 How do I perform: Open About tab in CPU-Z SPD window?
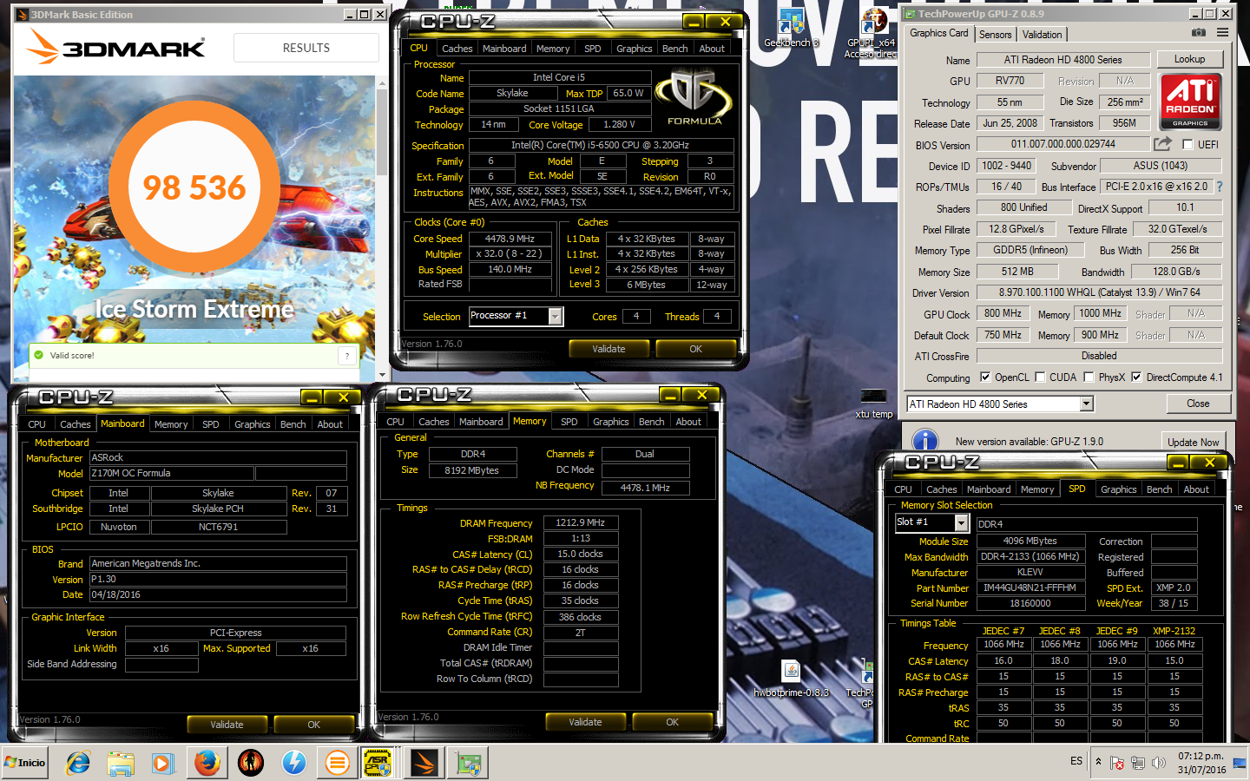tap(1196, 489)
